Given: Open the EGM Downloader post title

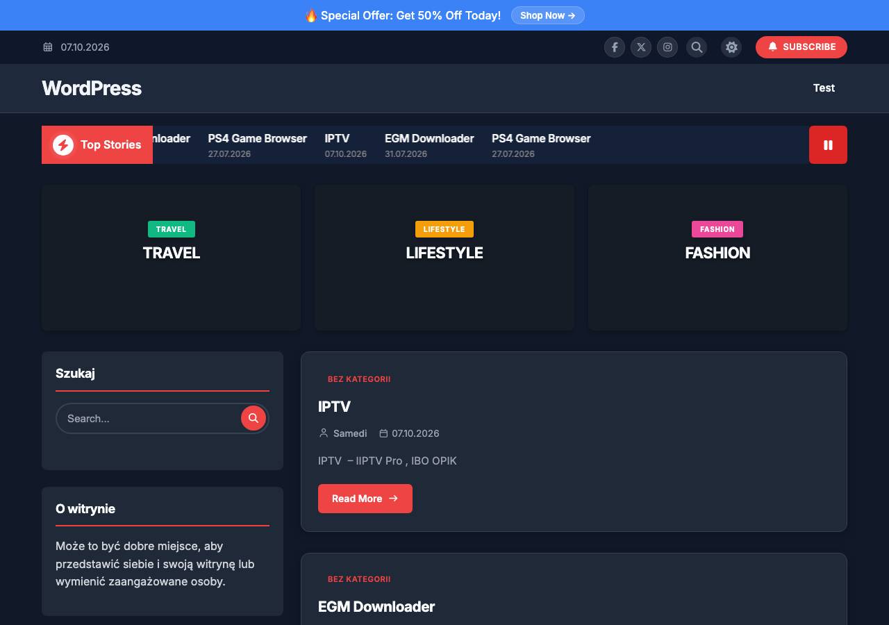Looking at the screenshot, I should point(376,607).
